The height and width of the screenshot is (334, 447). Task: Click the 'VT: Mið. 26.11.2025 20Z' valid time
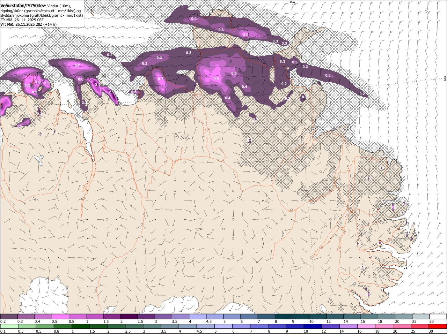point(21,24)
